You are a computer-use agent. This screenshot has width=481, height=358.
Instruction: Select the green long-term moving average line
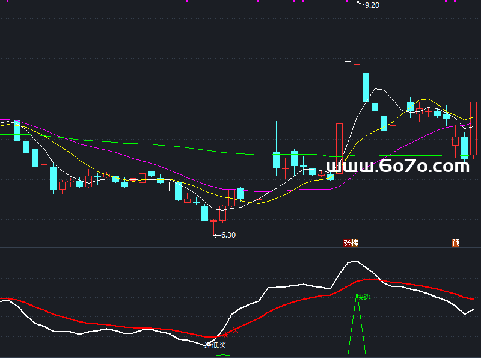(150, 145)
